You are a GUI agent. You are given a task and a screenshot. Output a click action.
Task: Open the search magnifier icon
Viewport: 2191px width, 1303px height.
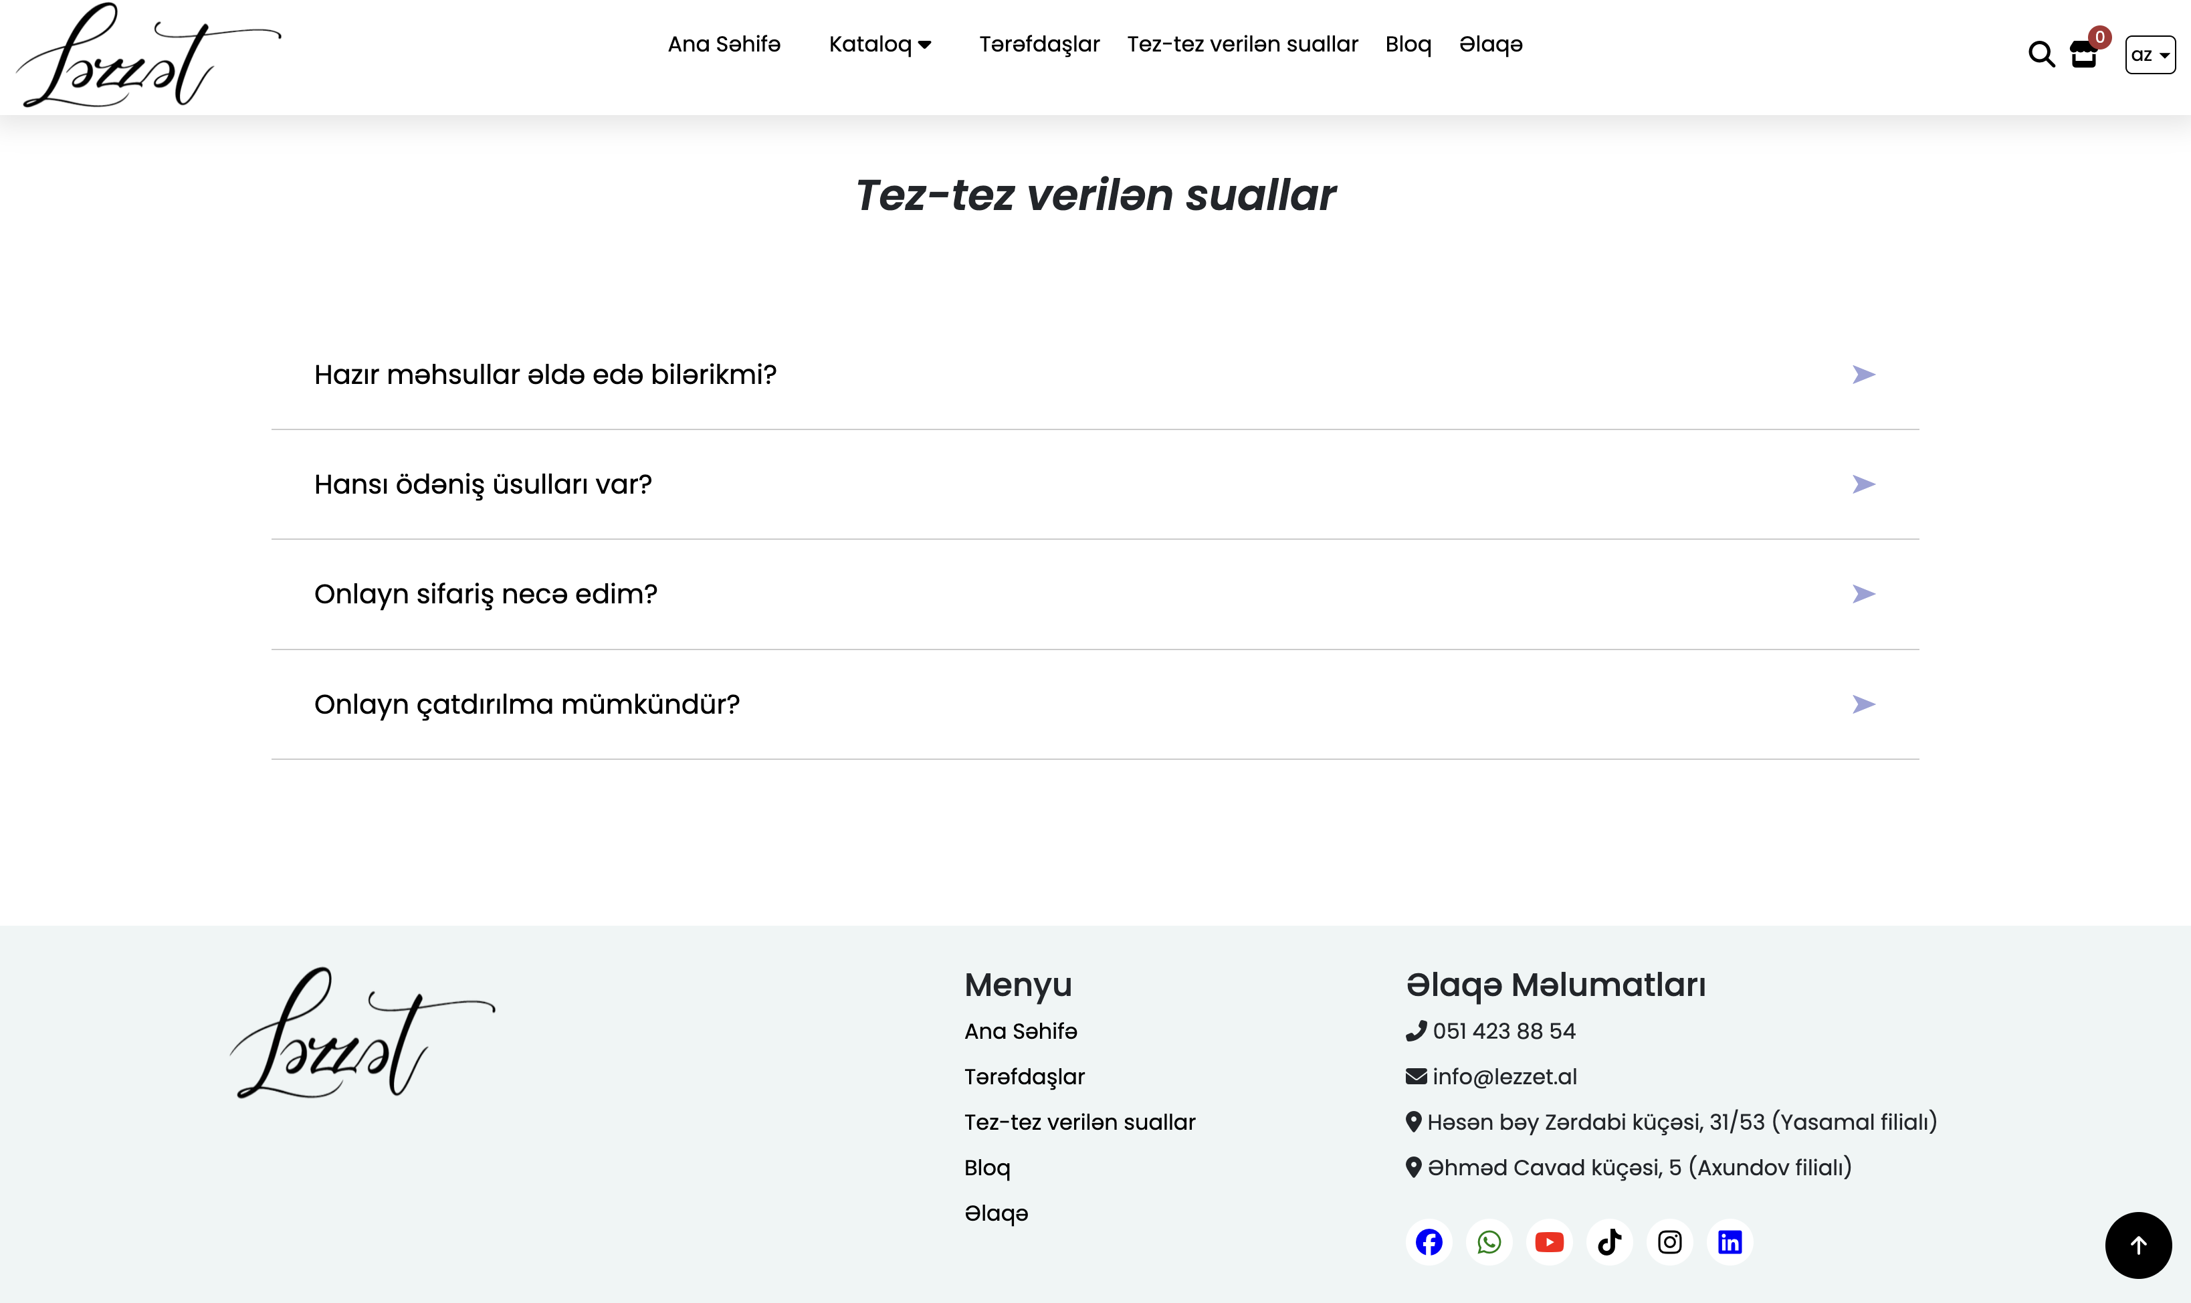[x=2041, y=54]
